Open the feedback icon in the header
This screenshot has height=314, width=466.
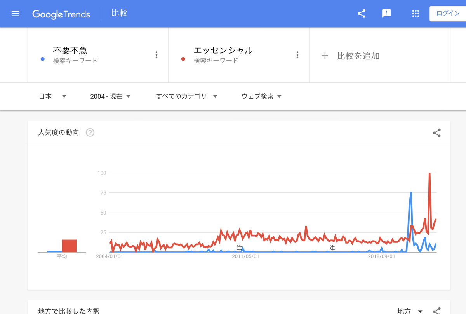click(386, 13)
